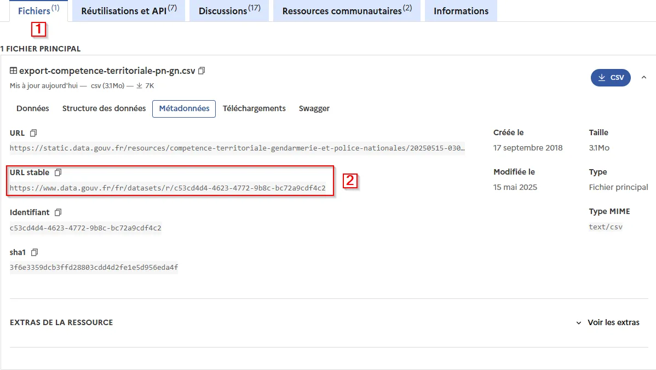Open the Discussions tab
Screen dimensions: 656x370
229,10
